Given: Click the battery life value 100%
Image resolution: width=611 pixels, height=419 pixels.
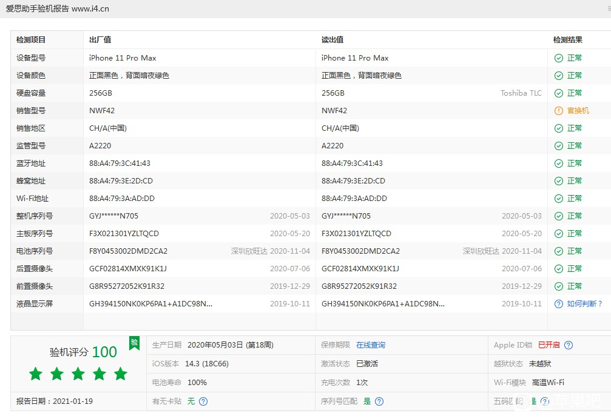Looking at the screenshot, I should (197, 383).
